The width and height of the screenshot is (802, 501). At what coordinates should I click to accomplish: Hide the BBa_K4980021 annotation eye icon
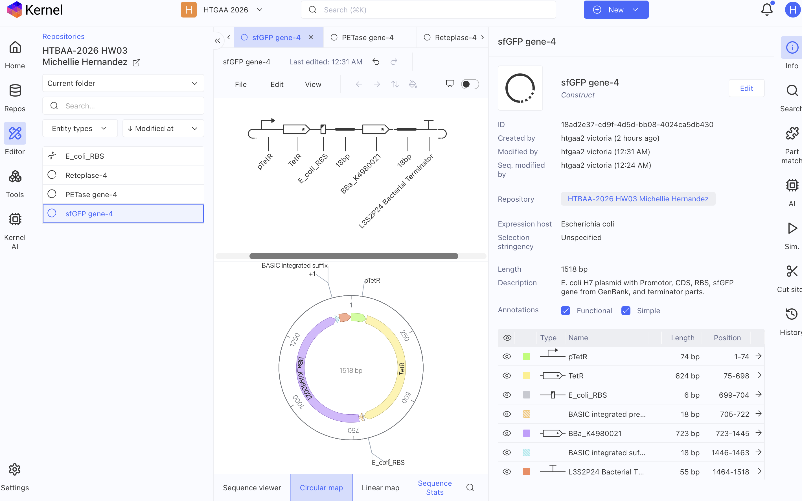tap(507, 434)
